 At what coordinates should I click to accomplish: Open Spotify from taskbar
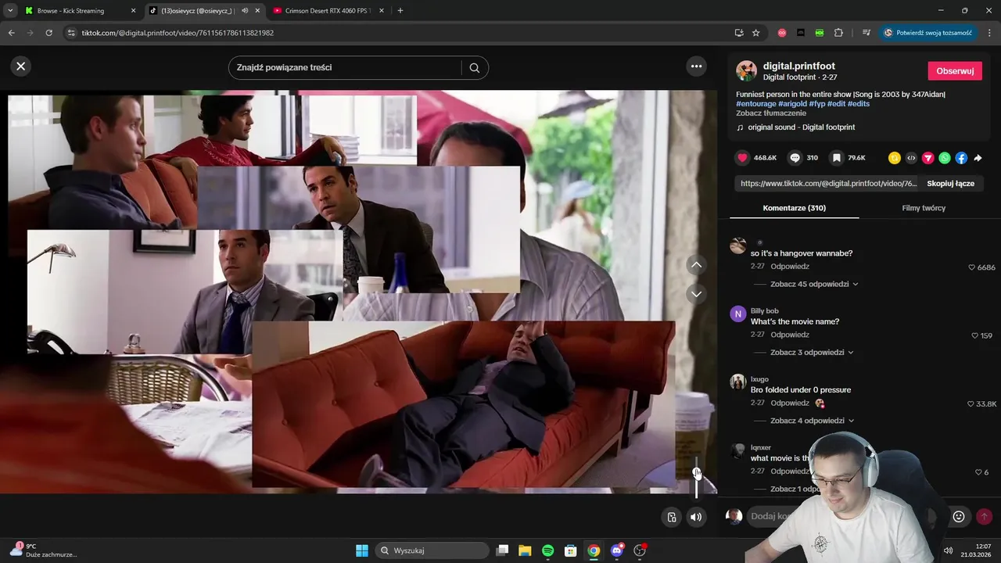point(547,550)
